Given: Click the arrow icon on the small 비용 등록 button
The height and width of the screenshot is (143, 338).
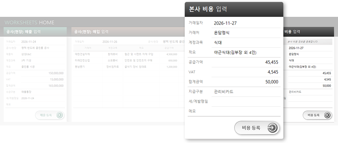Looking at the screenshot, I should (x=327, y=115).
